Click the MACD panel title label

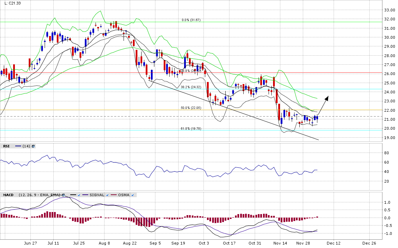click(x=8, y=195)
